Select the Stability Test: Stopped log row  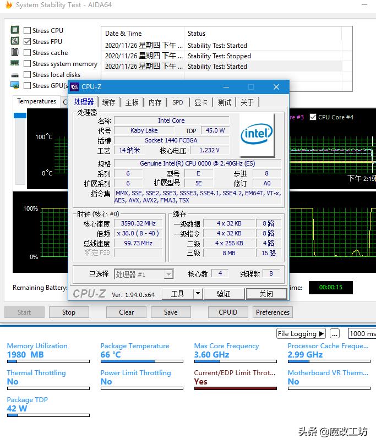(221, 56)
